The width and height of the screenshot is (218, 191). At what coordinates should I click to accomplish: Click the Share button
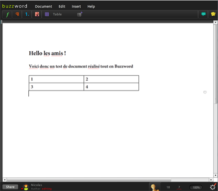[x=10, y=187]
